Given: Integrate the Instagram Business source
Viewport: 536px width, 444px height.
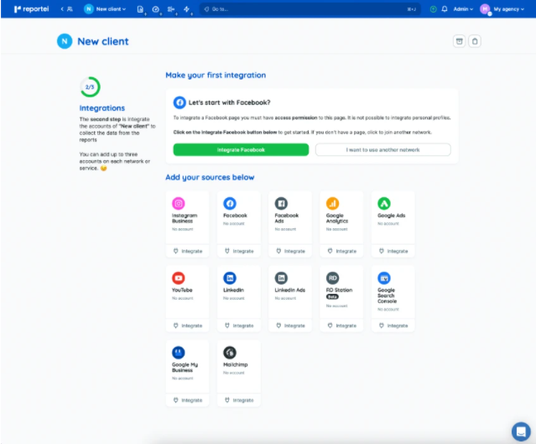Looking at the screenshot, I should coord(187,251).
